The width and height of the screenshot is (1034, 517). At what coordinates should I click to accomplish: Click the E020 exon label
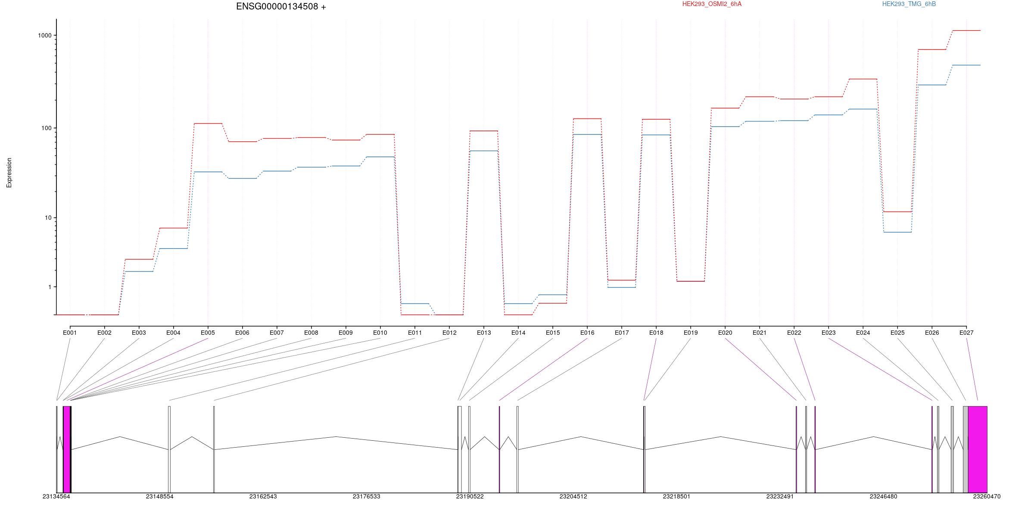coord(725,333)
